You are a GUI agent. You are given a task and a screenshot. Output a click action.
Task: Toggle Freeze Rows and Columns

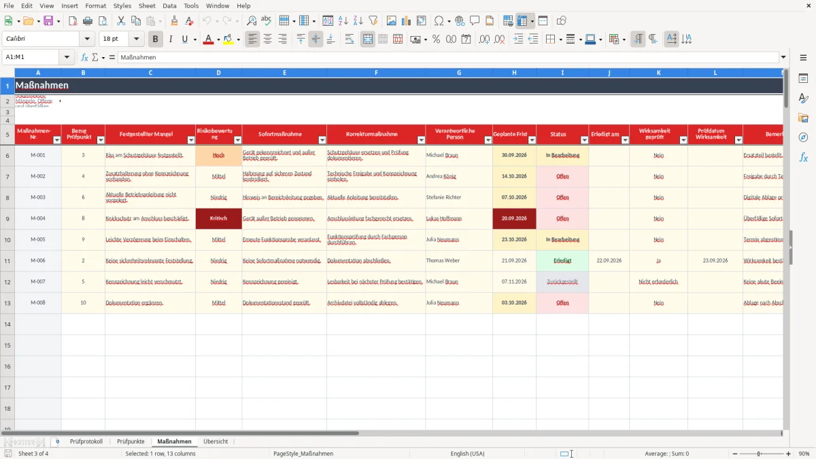[522, 21]
